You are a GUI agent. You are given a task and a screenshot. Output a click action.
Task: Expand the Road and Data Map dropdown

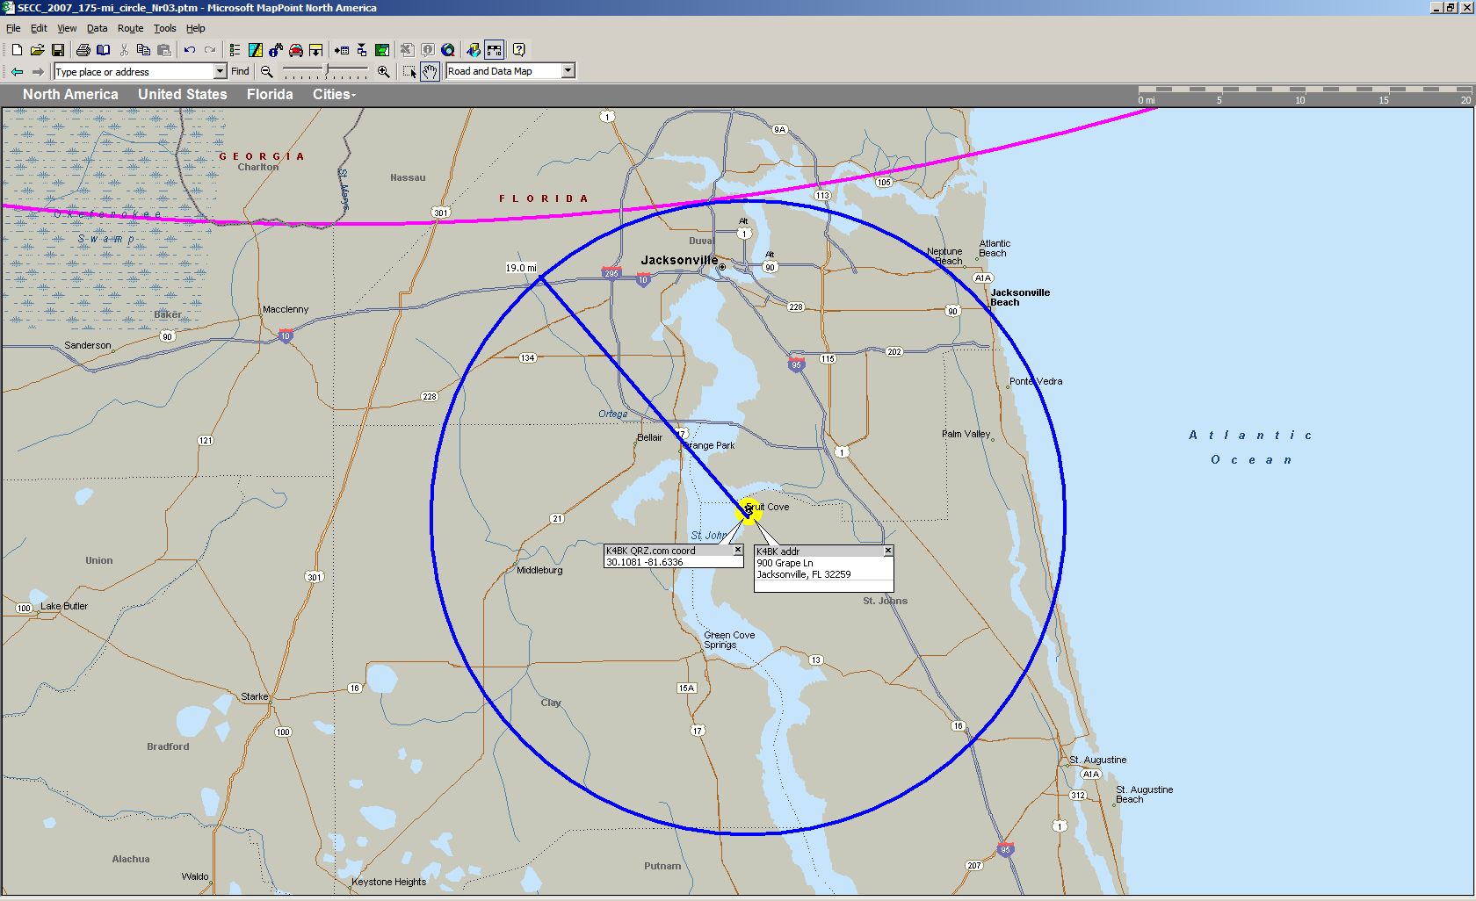(x=568, y=71)
